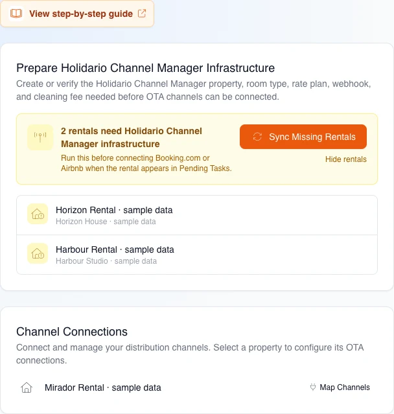Click the home icon beside Mirador Rental

(x=27, y=387)
